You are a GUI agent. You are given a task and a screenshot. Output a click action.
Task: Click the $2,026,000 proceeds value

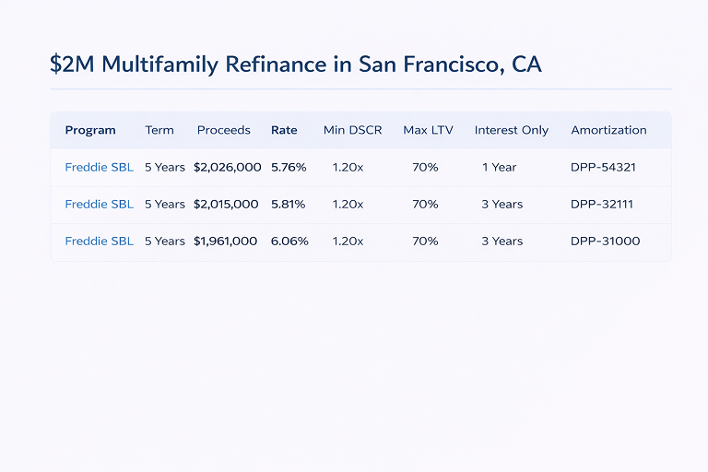[x=228, y=168]
